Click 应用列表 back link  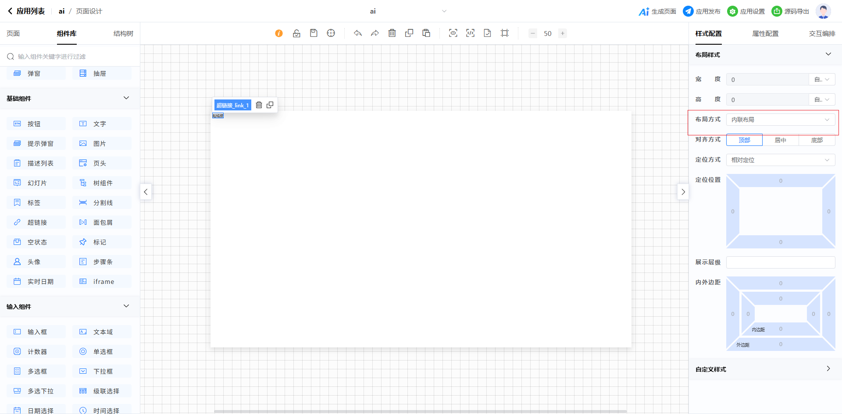point(26,11)
